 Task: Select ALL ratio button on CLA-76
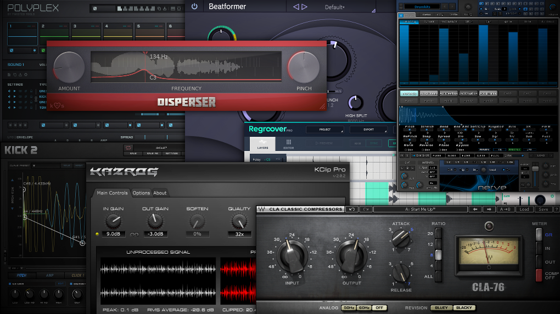pos(438,277)
